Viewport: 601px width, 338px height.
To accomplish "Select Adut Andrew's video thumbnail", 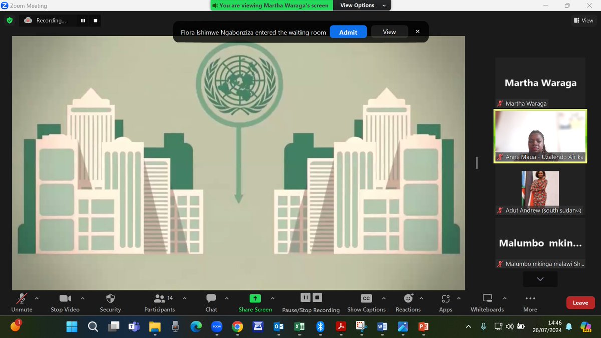I will click(x=540, y=191).
